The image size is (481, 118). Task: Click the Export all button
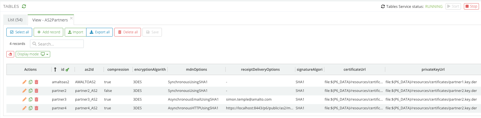pos(100,32)
